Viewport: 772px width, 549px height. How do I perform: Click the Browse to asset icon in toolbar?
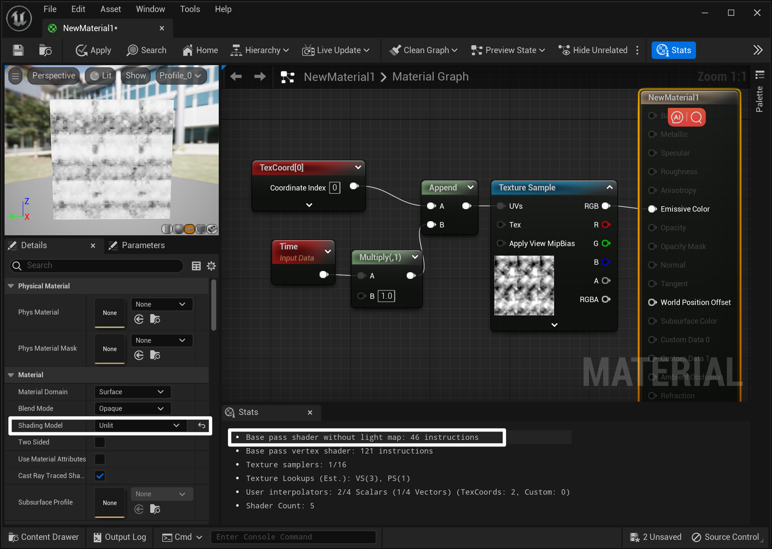pos(45,50)
